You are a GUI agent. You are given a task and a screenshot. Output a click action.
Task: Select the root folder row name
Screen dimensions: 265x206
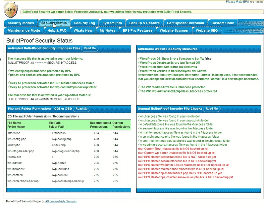[14, 157]
